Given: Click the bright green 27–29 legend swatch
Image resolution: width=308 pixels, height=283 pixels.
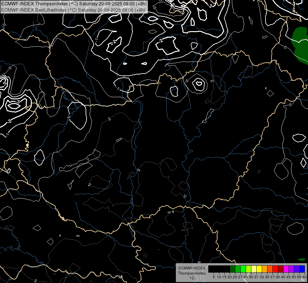Looking at the screenshot, I should 243,269.
